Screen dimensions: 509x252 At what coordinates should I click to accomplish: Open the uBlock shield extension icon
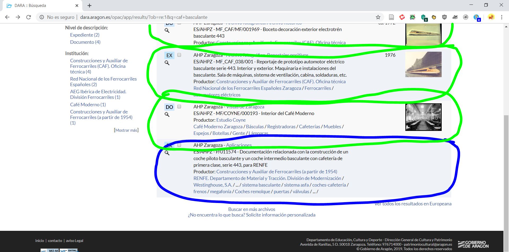445,17
